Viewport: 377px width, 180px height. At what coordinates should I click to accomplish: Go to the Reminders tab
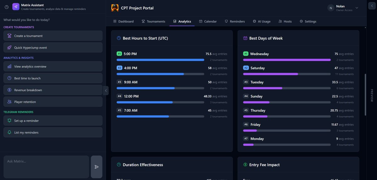coord(235,21)
